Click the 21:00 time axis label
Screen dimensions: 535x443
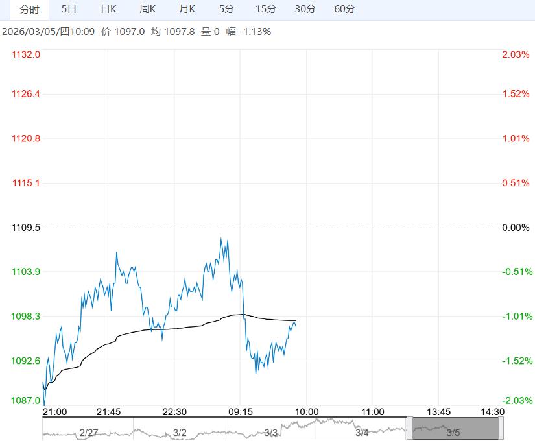pos(54,411)
